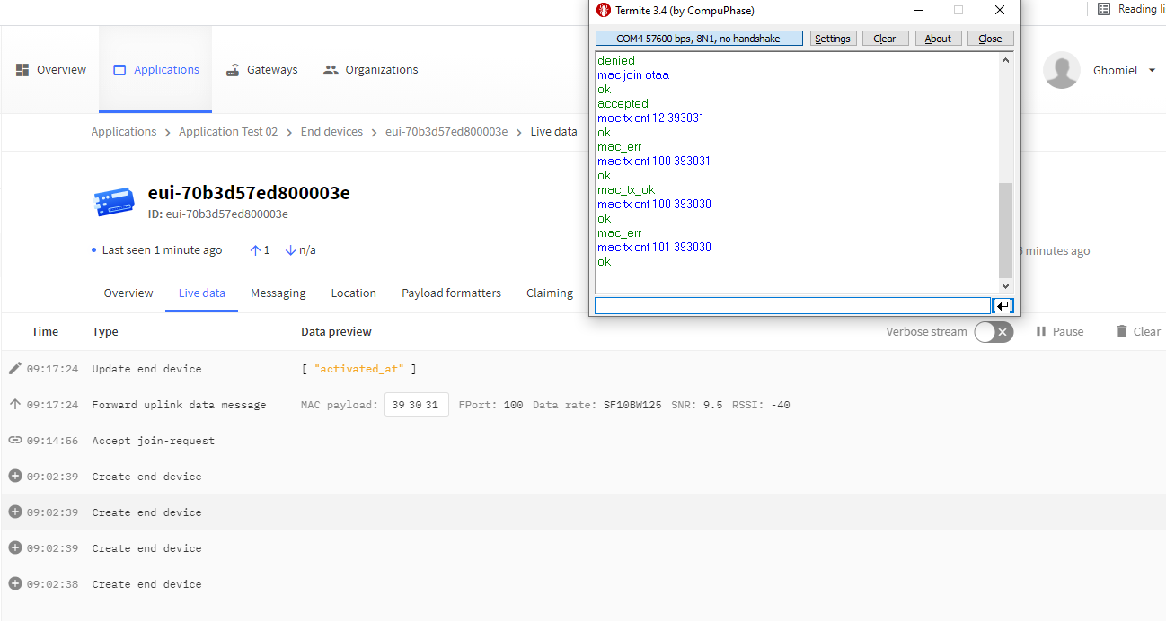Screen dimensions: 1166x621
Task: Open the Messaging tab
Action: click(278, 293)
